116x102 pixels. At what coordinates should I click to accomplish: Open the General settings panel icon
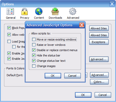(10, 11)
